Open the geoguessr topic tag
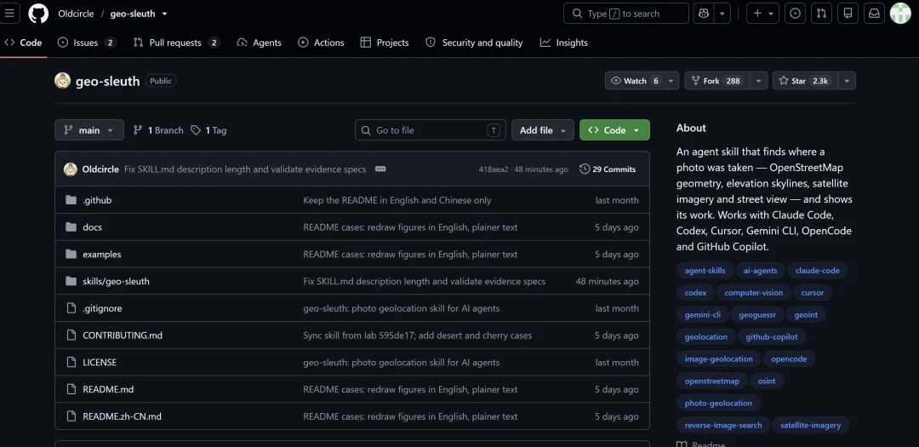 click(x=756, y=314)
